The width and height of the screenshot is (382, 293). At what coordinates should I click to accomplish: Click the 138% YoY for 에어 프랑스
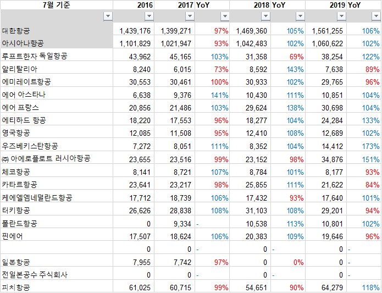coord(295,108)
